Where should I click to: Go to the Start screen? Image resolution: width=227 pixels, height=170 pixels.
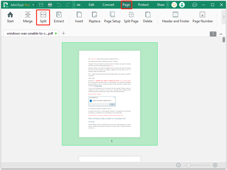coord(10,17)
